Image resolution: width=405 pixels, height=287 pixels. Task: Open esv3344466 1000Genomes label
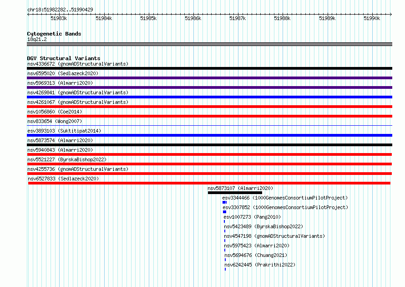(x=285, y=198)
